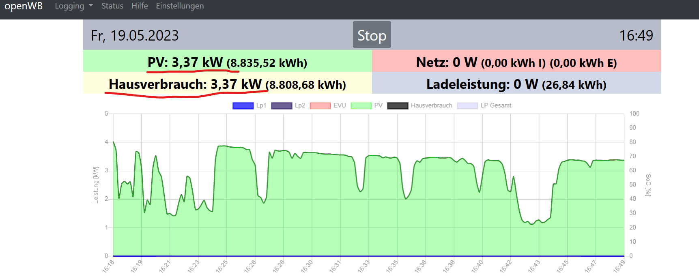Click the 16:49 clock display

coord(636,36)
